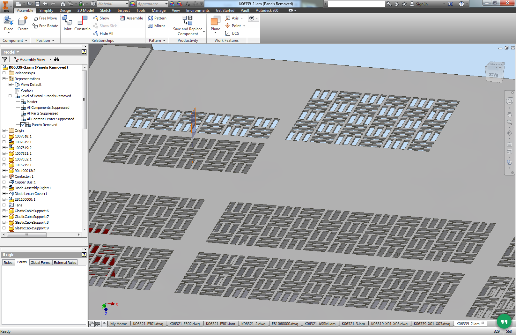
Task: Click the UCS work feature
Action: point(232,33)
